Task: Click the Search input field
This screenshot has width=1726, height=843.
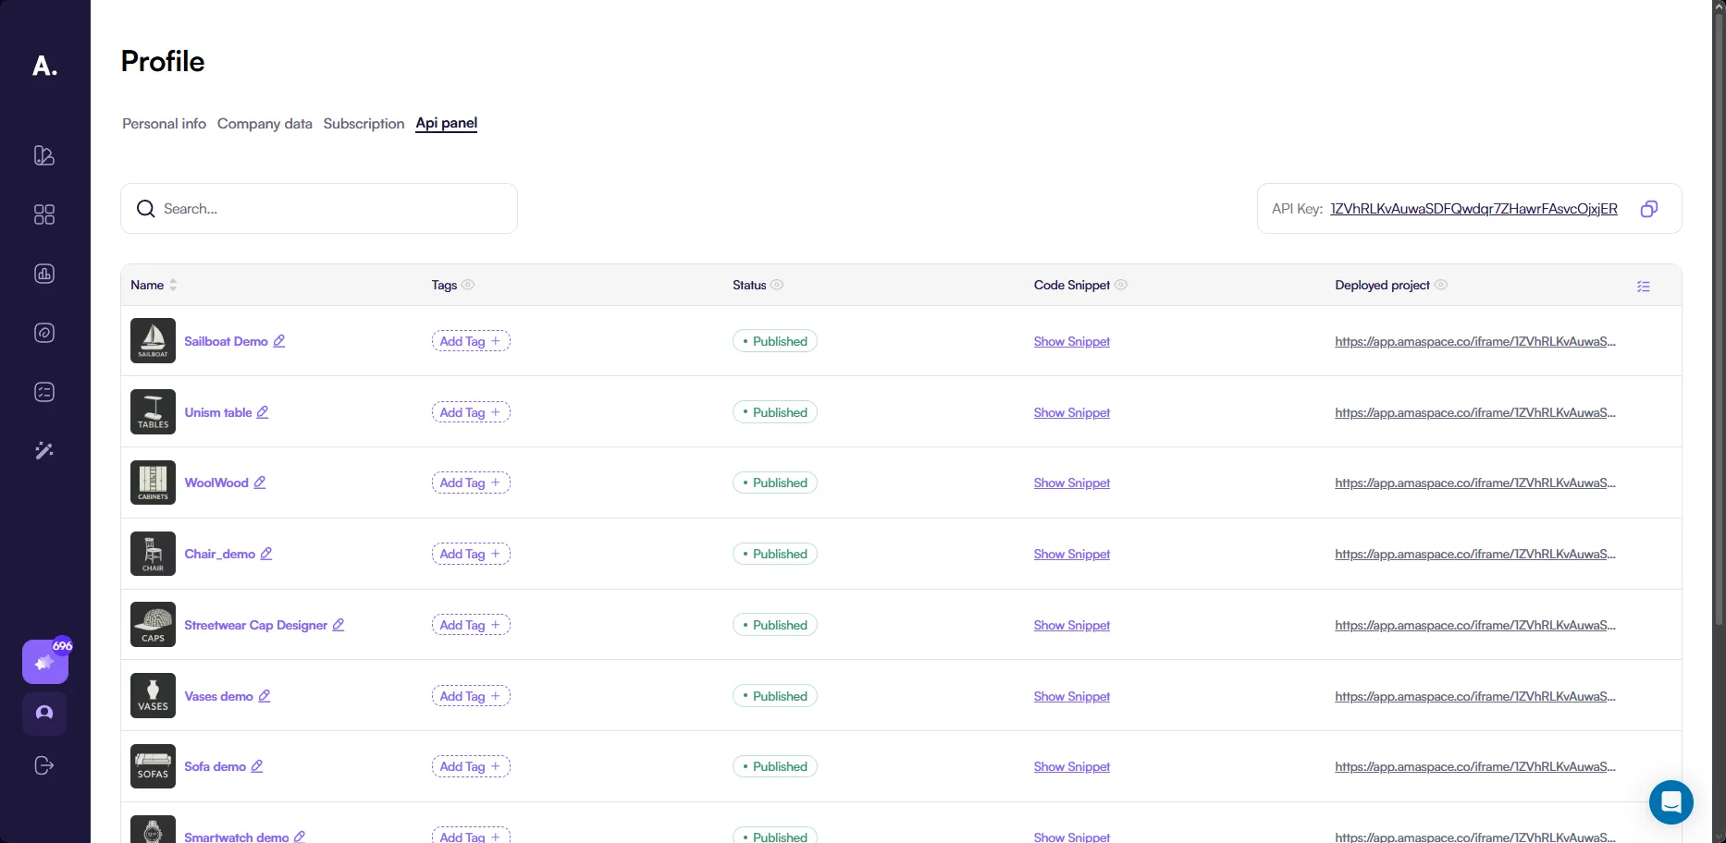Action: pyautogui.click(x=333, y=209)
